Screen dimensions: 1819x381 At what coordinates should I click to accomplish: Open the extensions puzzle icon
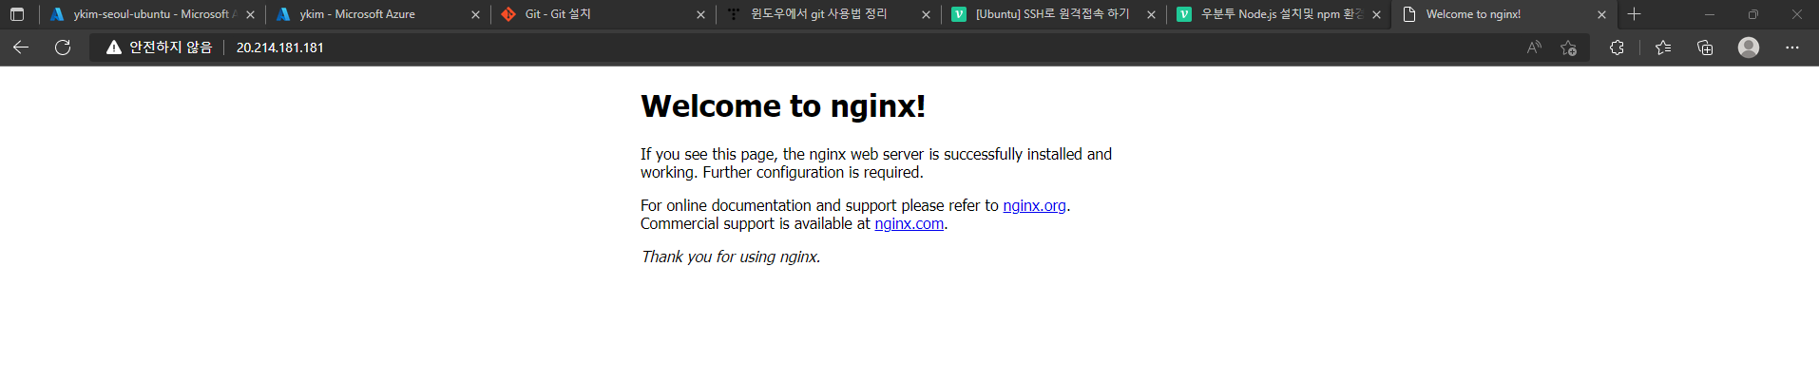tap(1617, 48)
